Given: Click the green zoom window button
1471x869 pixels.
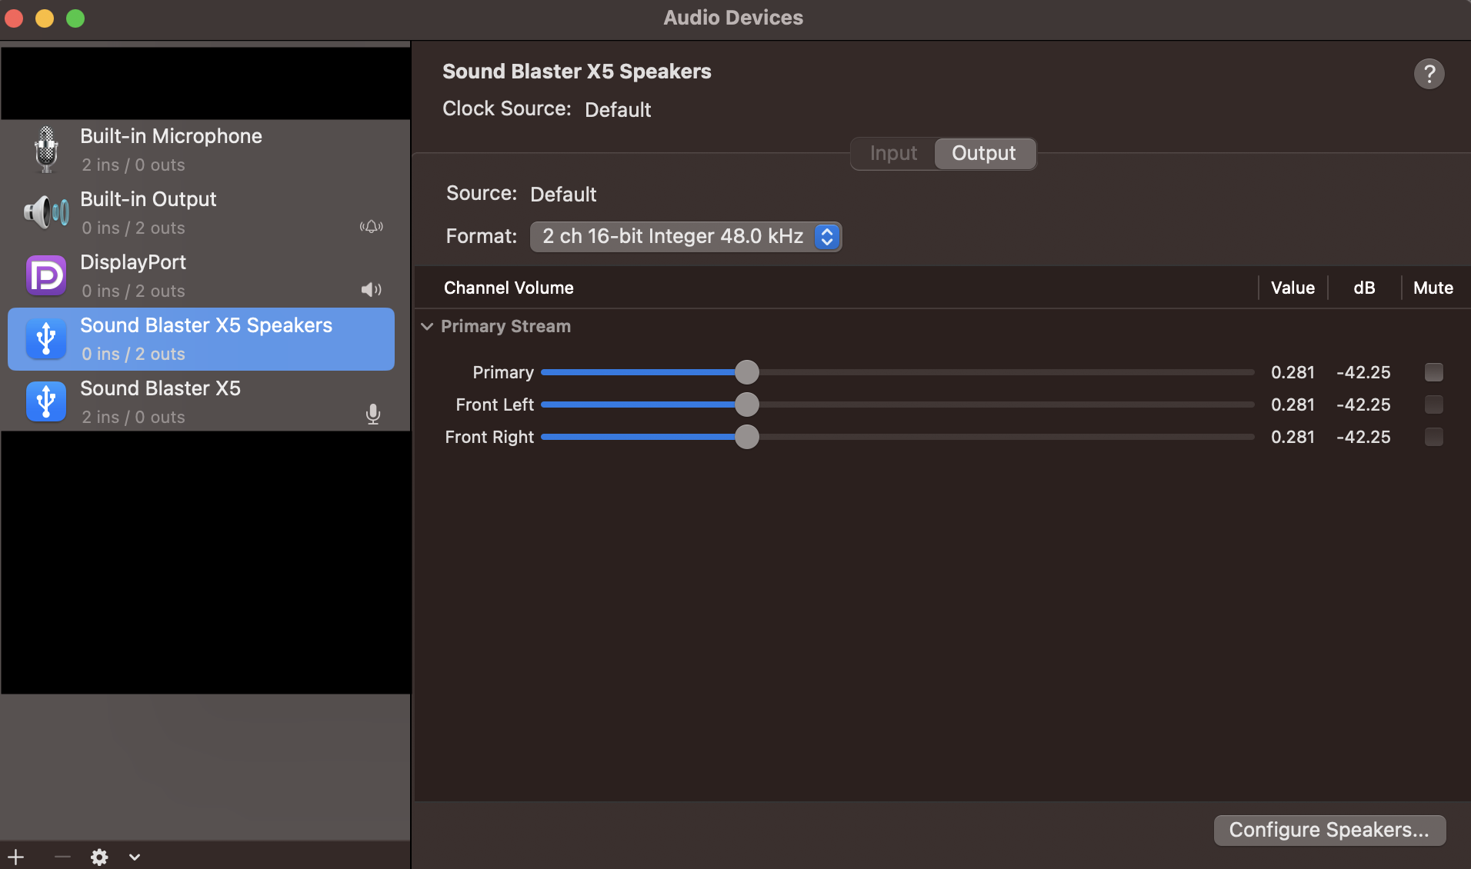Looking at the screenshot, I should [x=75, y=18].
